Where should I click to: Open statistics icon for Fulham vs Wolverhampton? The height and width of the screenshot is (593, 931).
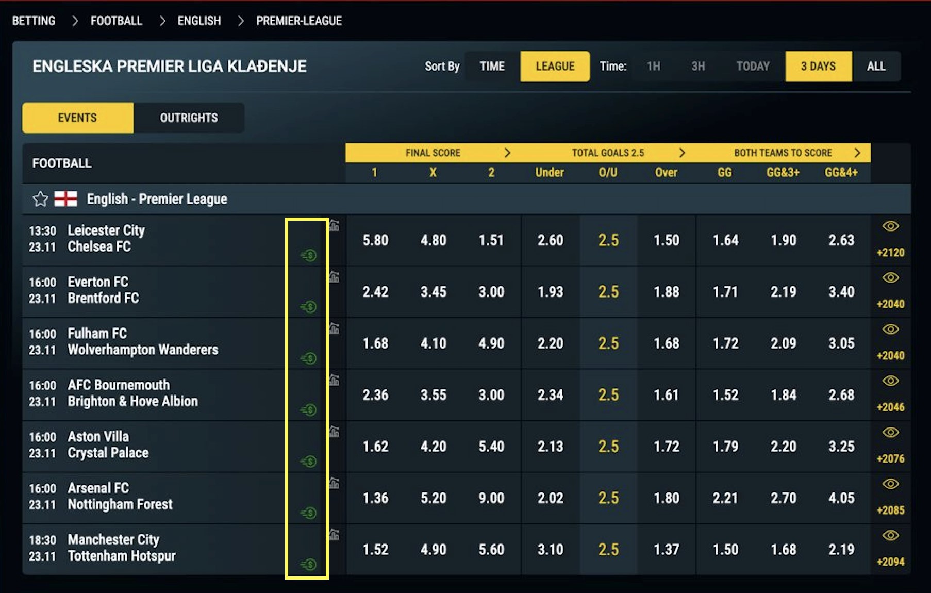(x=335, y=328)
